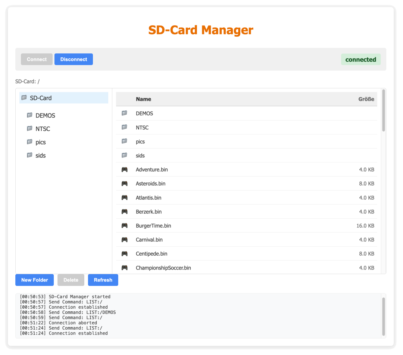
Task: Click the connected status badge
Action: click(x=360, y=59)
